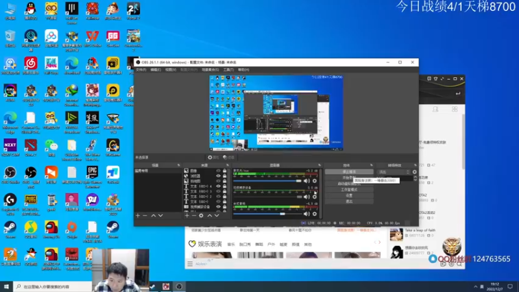Adjust 麦克风/Aux volume slider
Screen dimensions: 519x292
click(267, 181)
